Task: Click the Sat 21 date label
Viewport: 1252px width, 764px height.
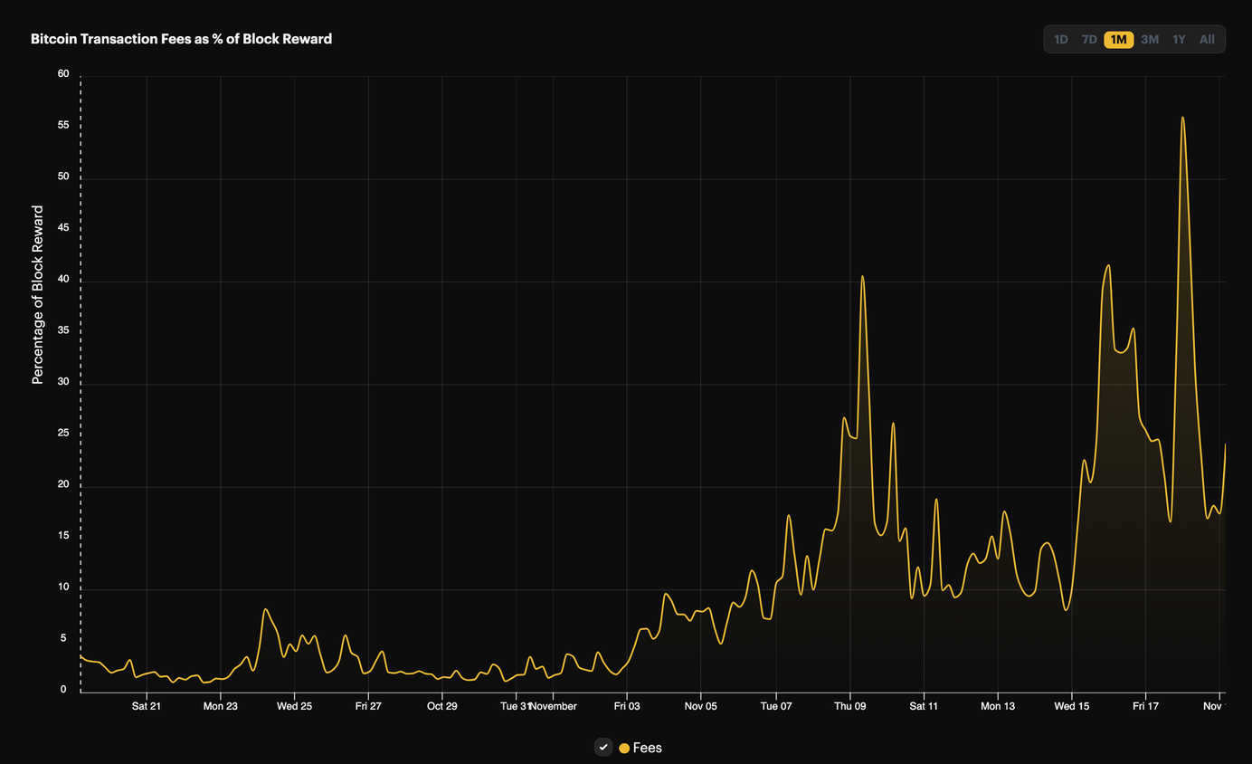Action: pos(147,705)
